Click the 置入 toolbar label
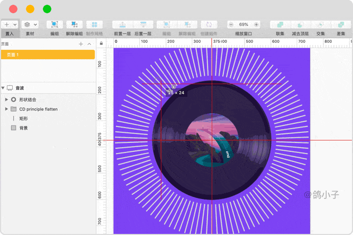The width and height of the screenshot is (353, 235). (10, 34)
